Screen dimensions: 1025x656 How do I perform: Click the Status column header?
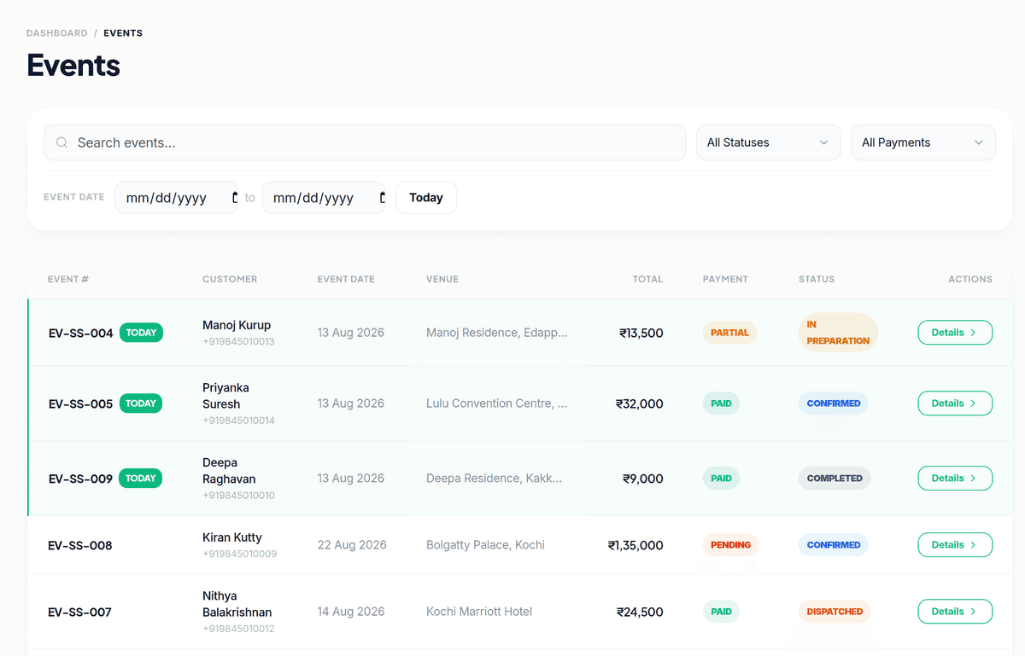coord(817,279)
